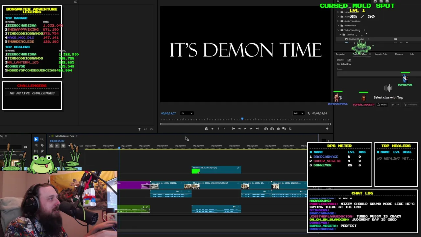
Task: Click the Lift button
Action: pos(266,129)
